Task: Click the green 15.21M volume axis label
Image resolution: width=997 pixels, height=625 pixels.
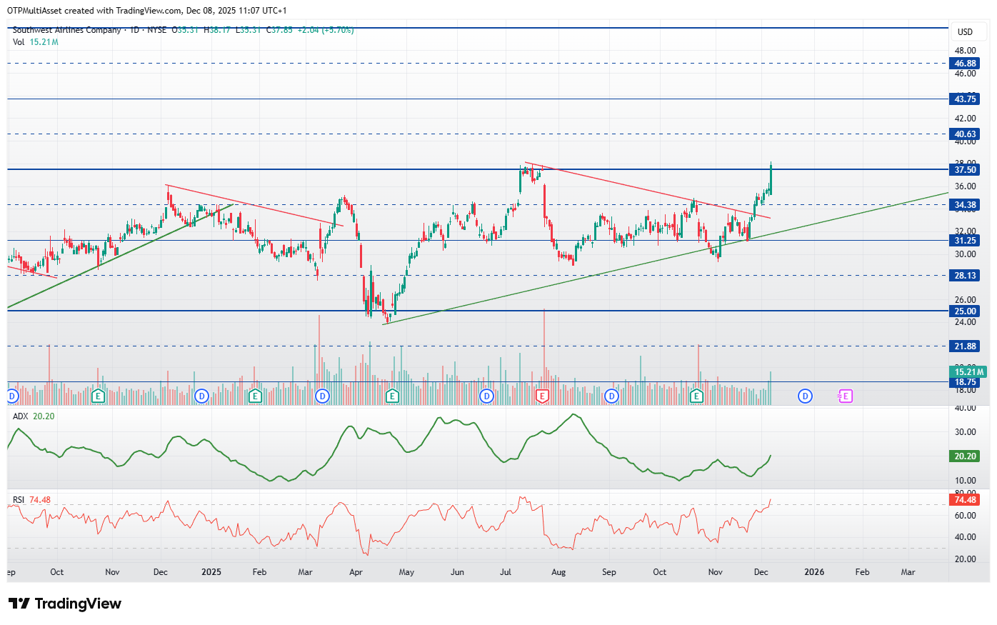Action: (968, 372)
